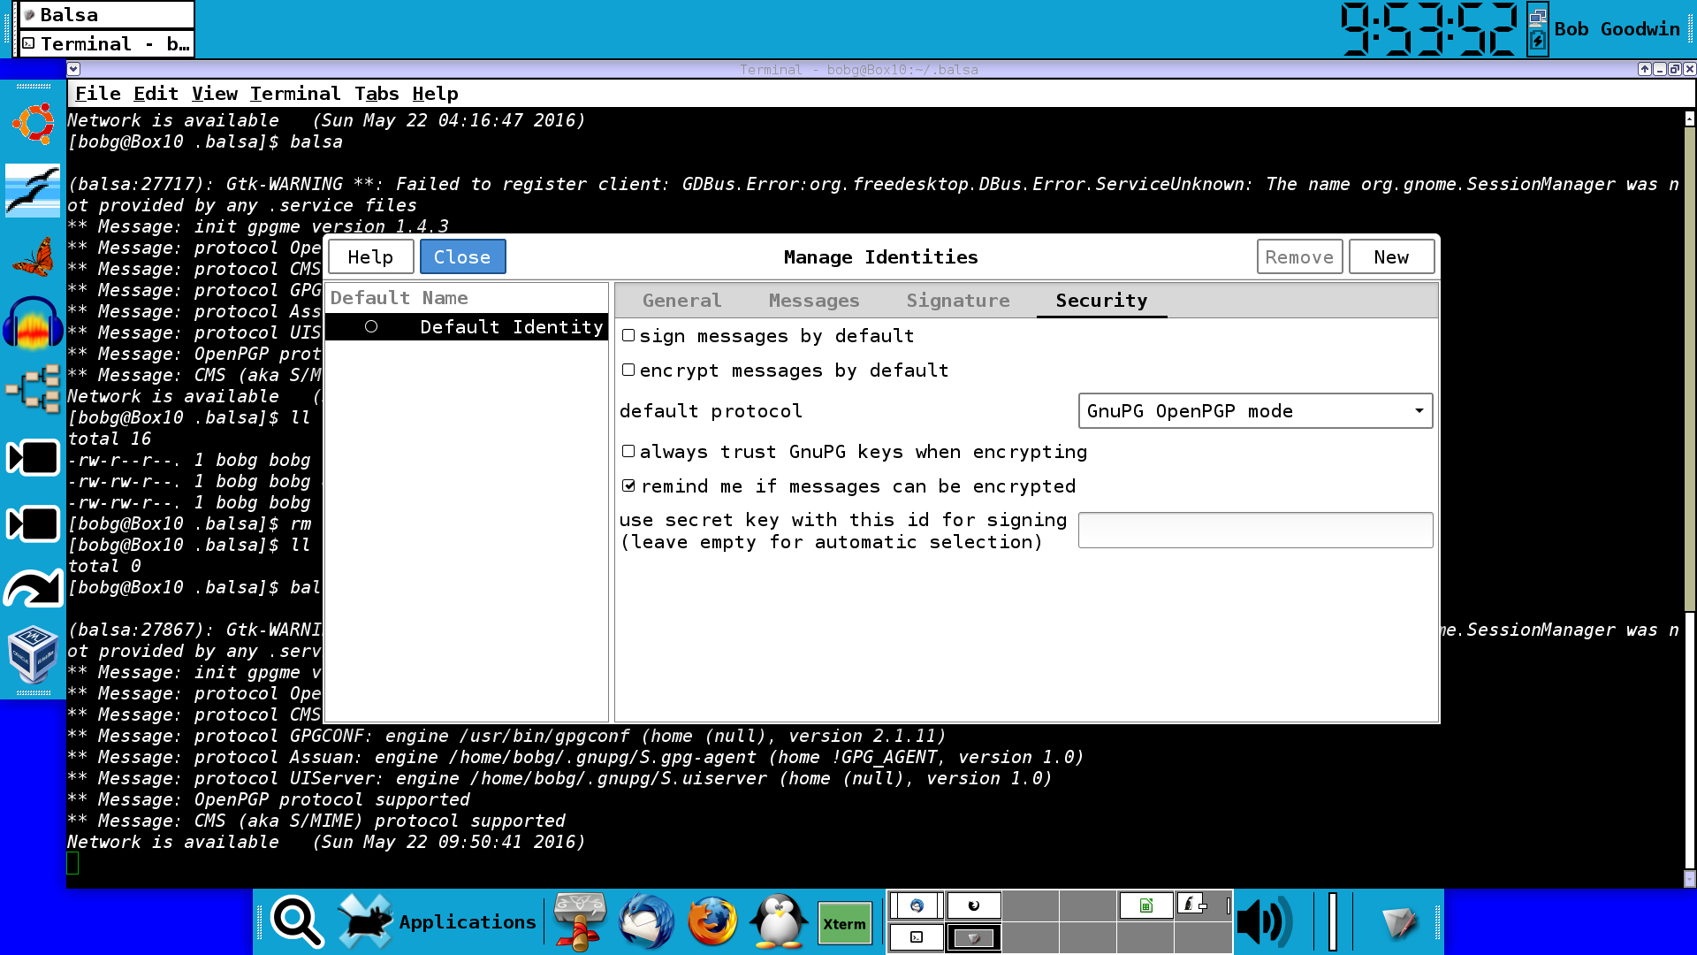The height and width of the screenshot is (955, 1697).
Task: Switch to workspace containing Thunderbird window
Action: point(917,905)
